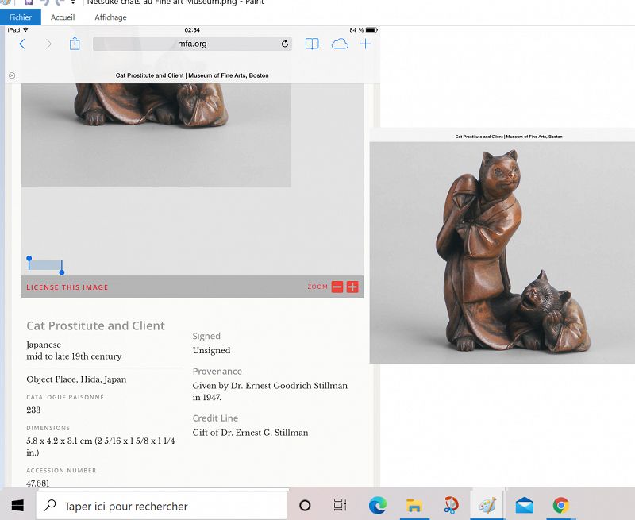Viewport: 635px width, 520px height.
Task: Click the Provenance label
Action: pos(217,372)
